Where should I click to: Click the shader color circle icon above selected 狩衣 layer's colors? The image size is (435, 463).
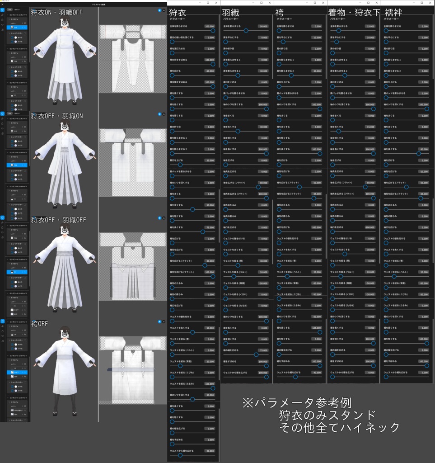[x=25, y=33]
